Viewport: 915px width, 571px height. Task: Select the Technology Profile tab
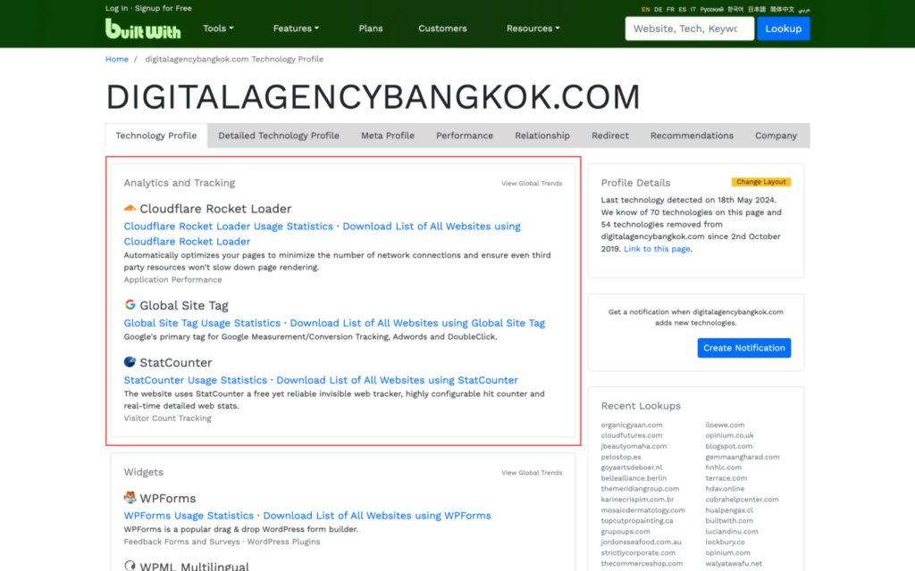155,136
